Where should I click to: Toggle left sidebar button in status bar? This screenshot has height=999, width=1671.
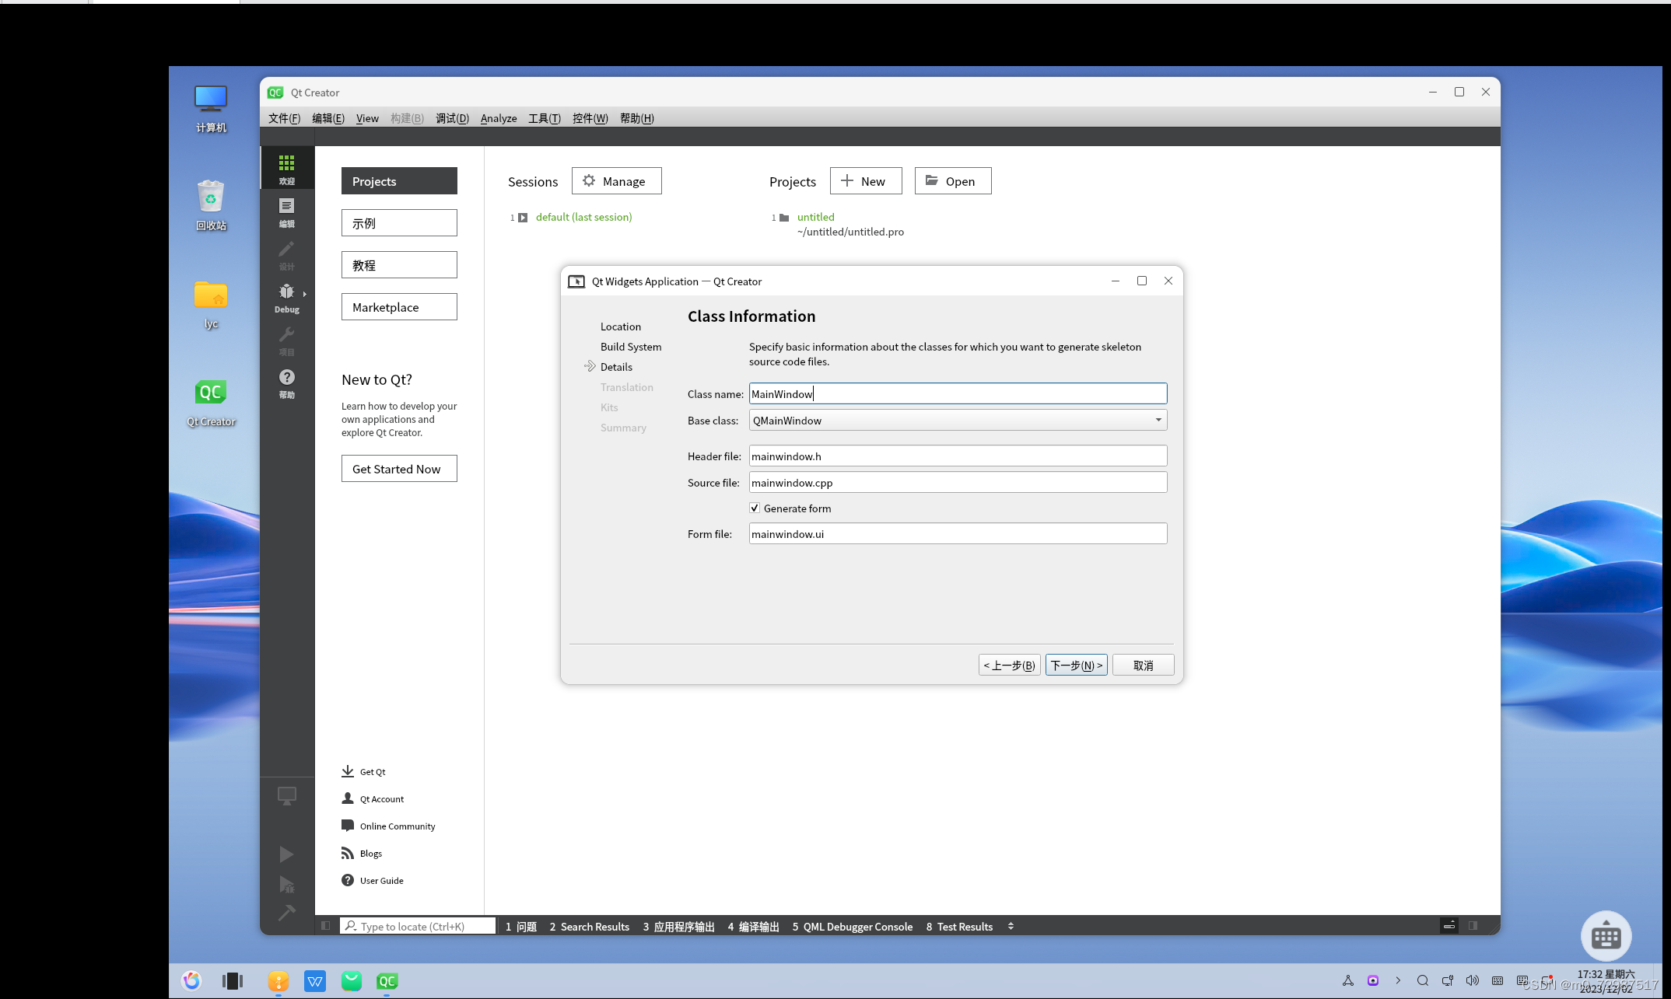[x=326, y=926]
